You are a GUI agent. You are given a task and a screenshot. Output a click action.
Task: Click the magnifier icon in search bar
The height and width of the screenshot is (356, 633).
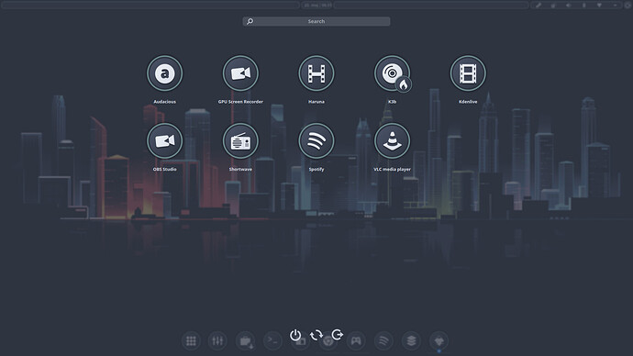[250, 21]
